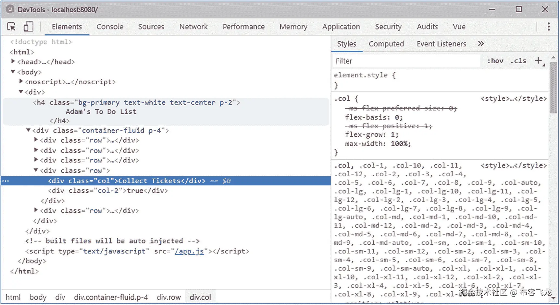Open the DevTools three-dot customize menu
This screenshot has width=560, height=305.
coord(549,27)
